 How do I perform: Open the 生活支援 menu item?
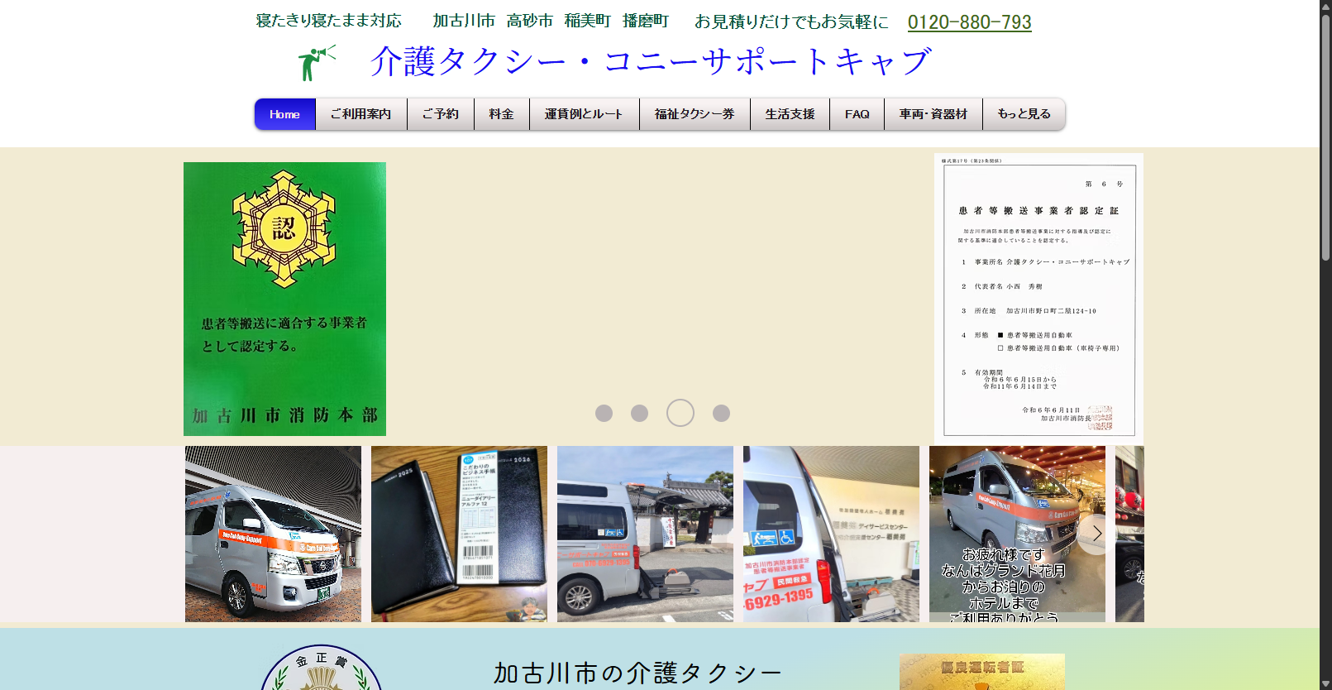[x=790, y=114]
